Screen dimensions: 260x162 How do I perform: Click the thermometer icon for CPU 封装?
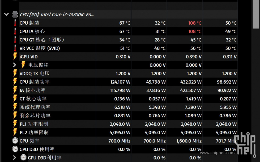click(x=15, y=23)
